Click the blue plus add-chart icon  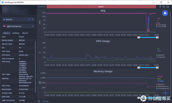[165, 93]
